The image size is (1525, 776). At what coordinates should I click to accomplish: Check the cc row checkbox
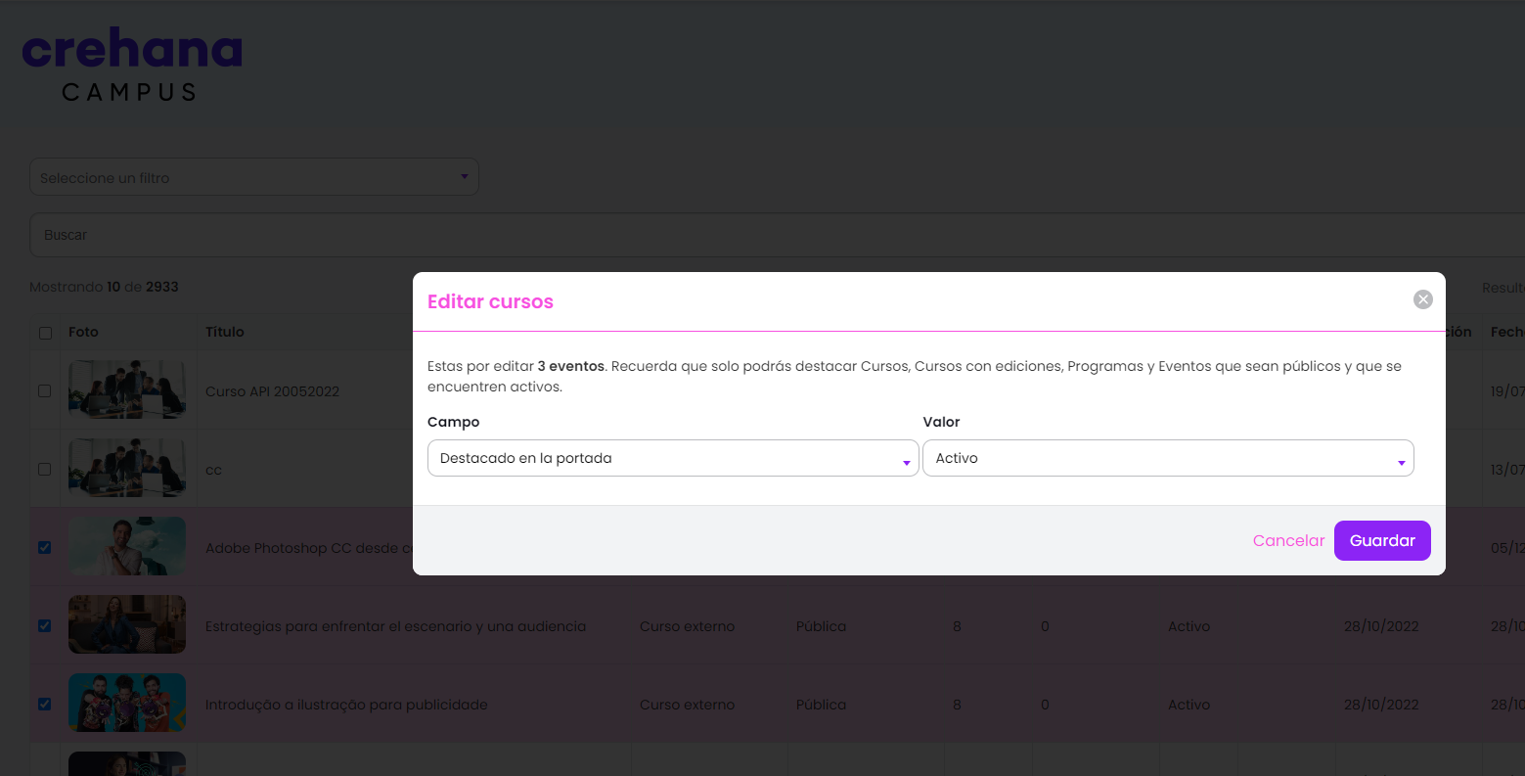click(x=44, y=469)
